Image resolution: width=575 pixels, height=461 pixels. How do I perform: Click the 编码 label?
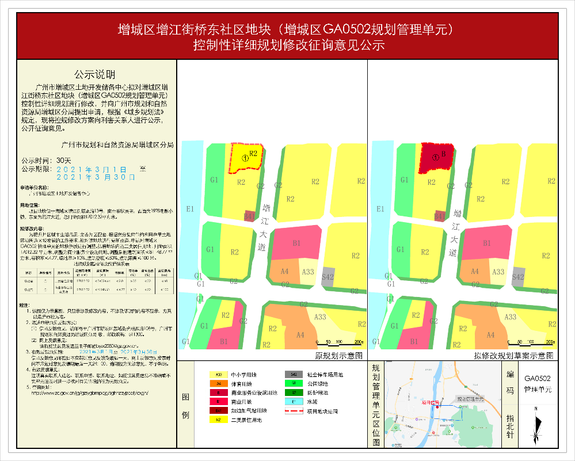click(510, 383)
